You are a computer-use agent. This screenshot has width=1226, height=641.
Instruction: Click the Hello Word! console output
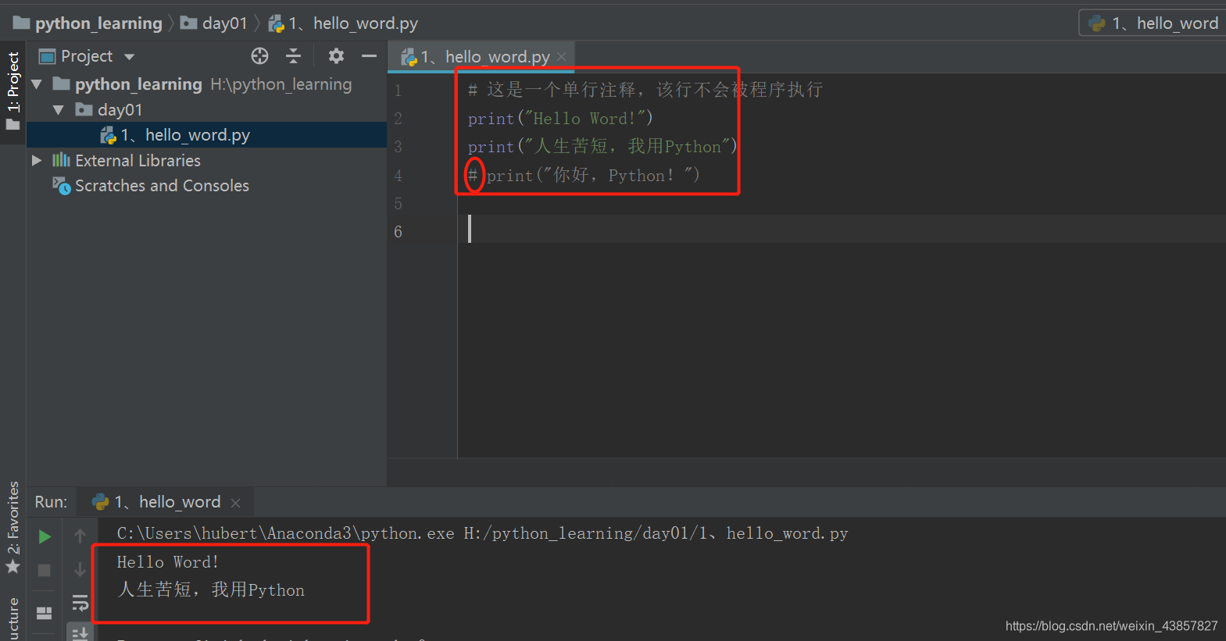tap(168, 562)
